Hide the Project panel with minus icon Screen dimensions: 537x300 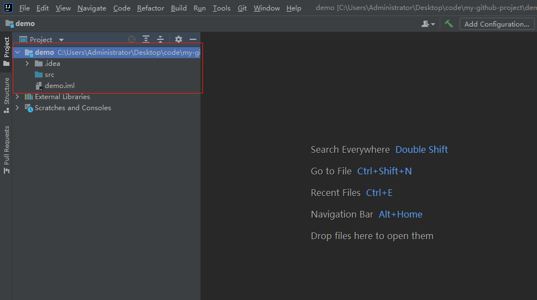[x=193, y=39]
